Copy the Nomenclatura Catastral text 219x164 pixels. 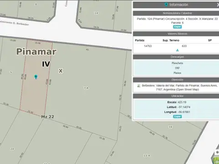click(x=177, y=27)
